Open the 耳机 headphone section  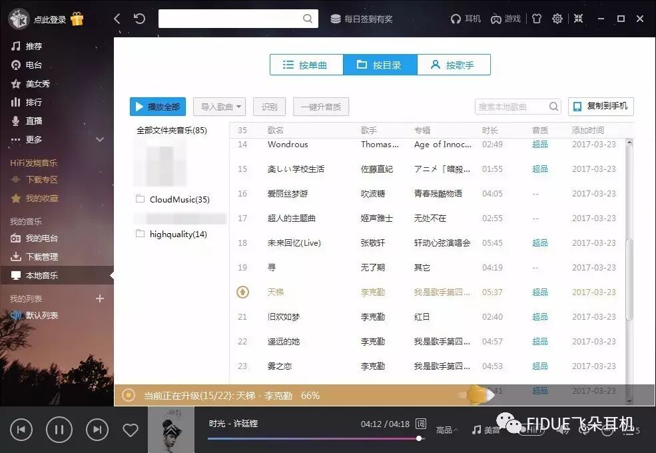pyautogui.click(x=466, y=19)
